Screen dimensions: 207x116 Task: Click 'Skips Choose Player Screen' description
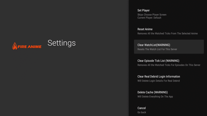tap(152, 15)
